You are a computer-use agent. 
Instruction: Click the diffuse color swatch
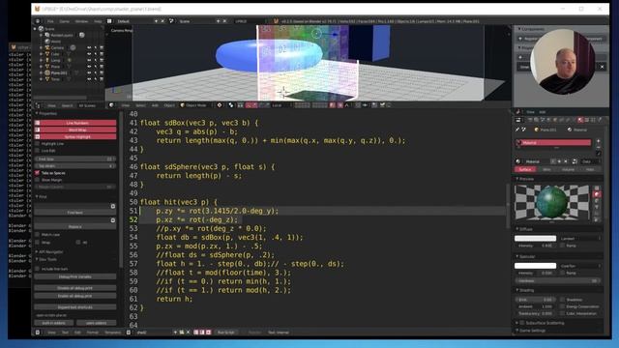535,239
